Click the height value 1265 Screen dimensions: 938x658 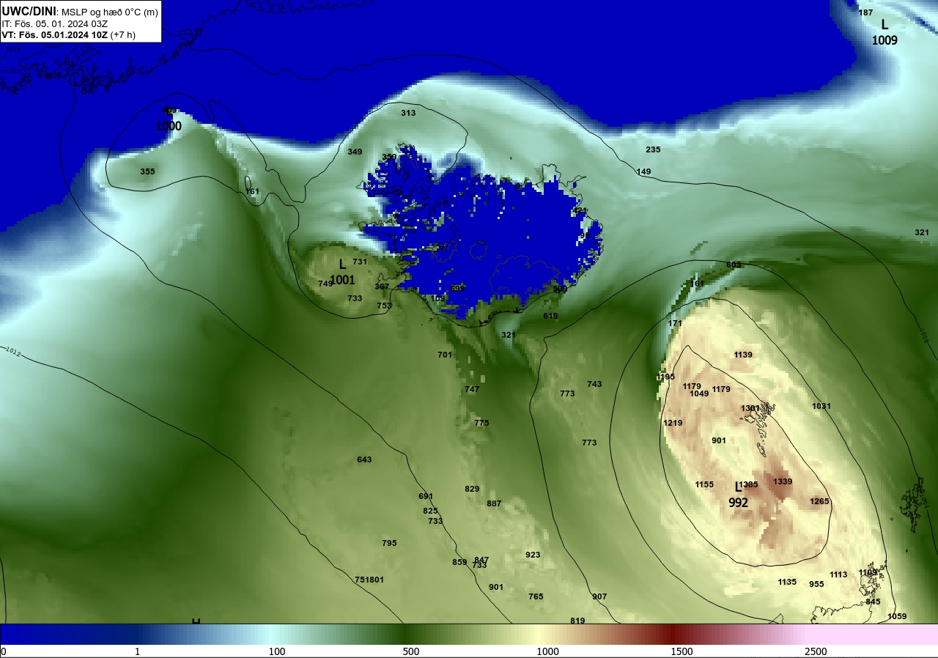[819, 501]
